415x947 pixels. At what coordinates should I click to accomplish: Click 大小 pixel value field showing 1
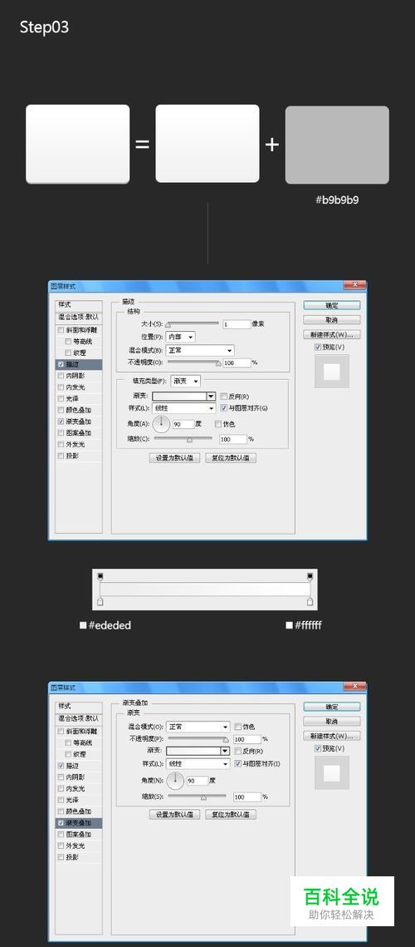[x=237, y=324]
